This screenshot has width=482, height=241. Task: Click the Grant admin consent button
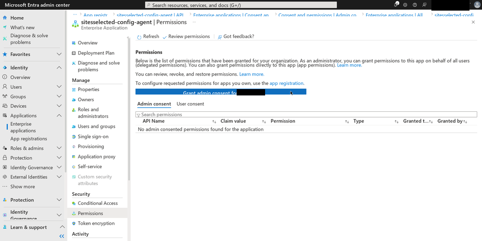tap(221, 92)
